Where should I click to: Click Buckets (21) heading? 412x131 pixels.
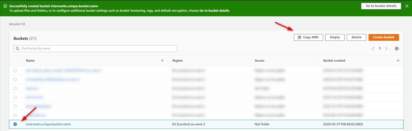[x=25, y=39]
